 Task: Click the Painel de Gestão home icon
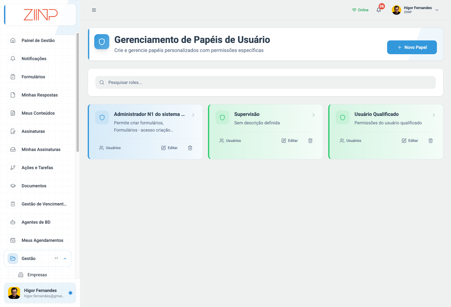pyautogui.click(x=13, y=40)
